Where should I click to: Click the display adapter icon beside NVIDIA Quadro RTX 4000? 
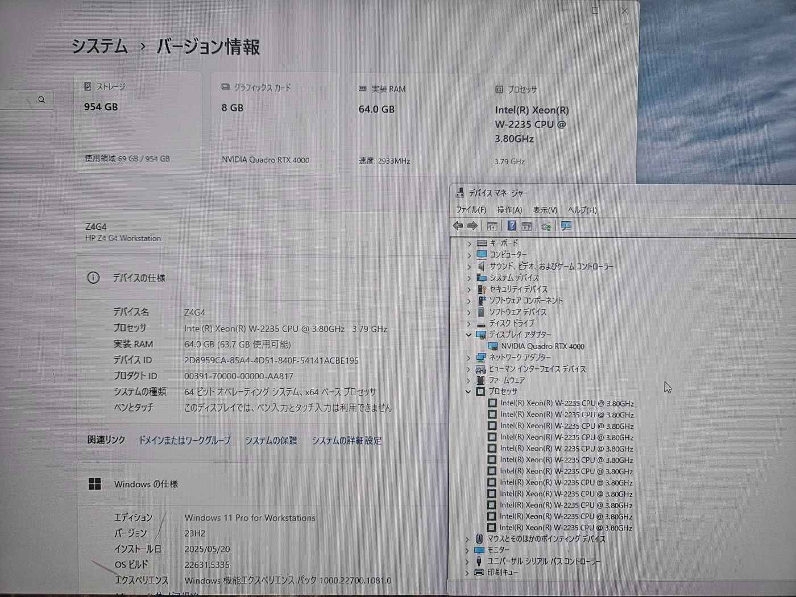point(493,346)
